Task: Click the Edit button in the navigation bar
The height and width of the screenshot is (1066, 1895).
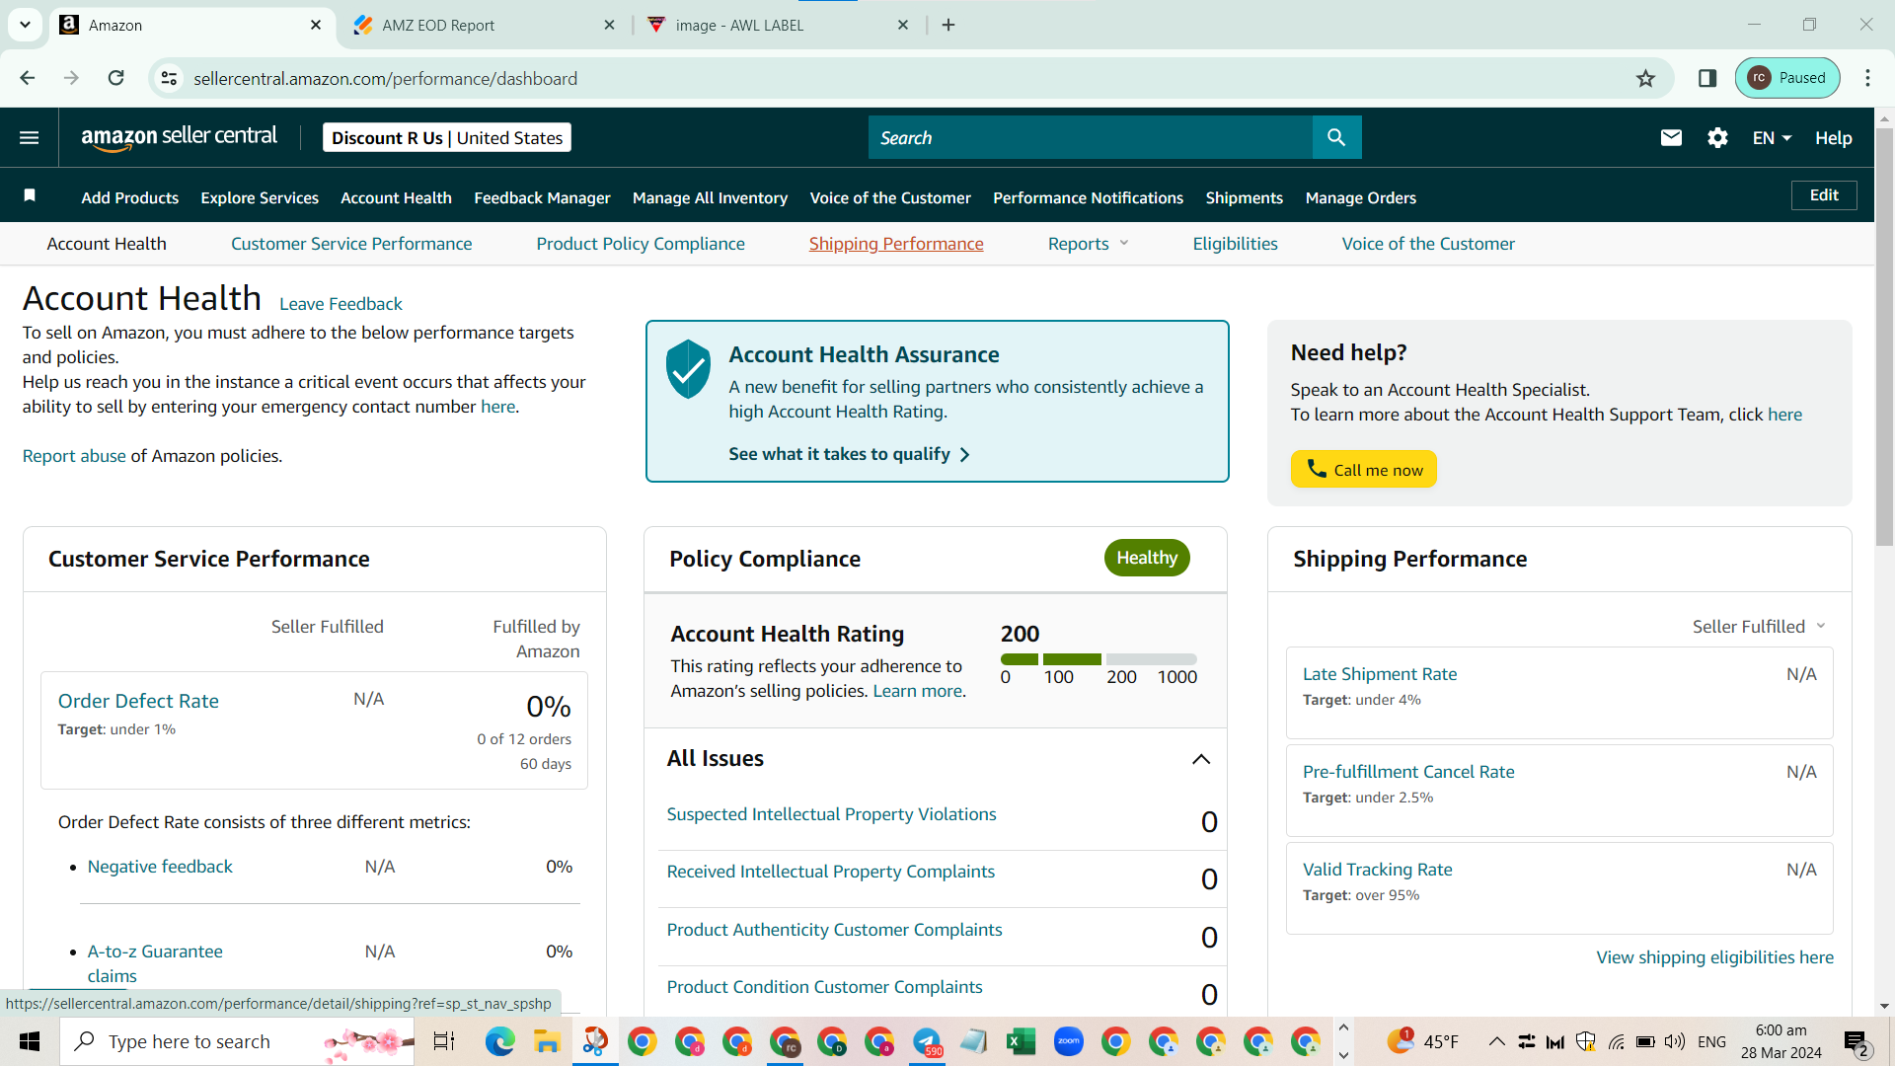Action: (1824, 195)
